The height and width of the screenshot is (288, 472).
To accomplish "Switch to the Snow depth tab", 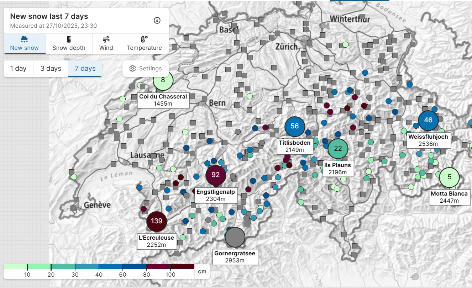I will (x=69, y=44).
